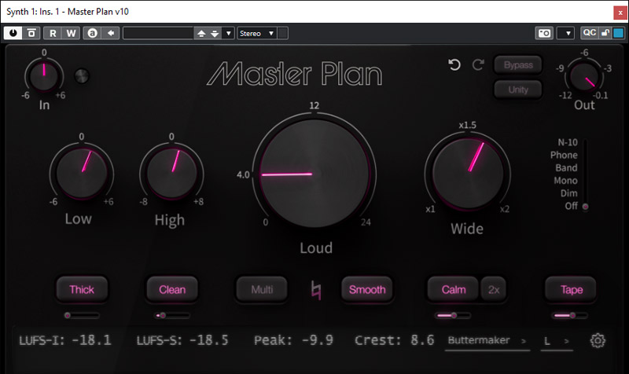The image size is (629, 374).
Task: Click the Read automation R button
Action: pos(53,33)
